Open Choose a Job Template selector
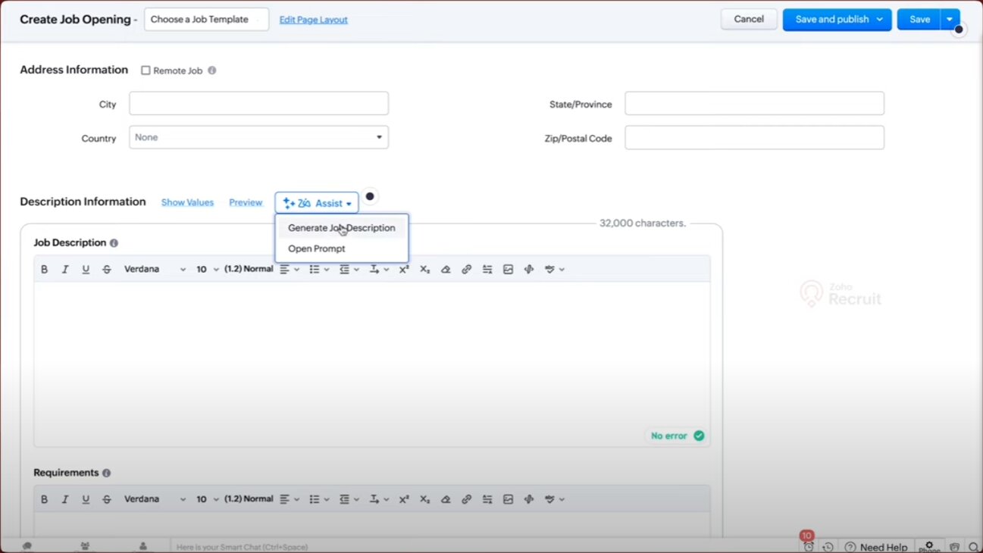 (x=206, y=20)
